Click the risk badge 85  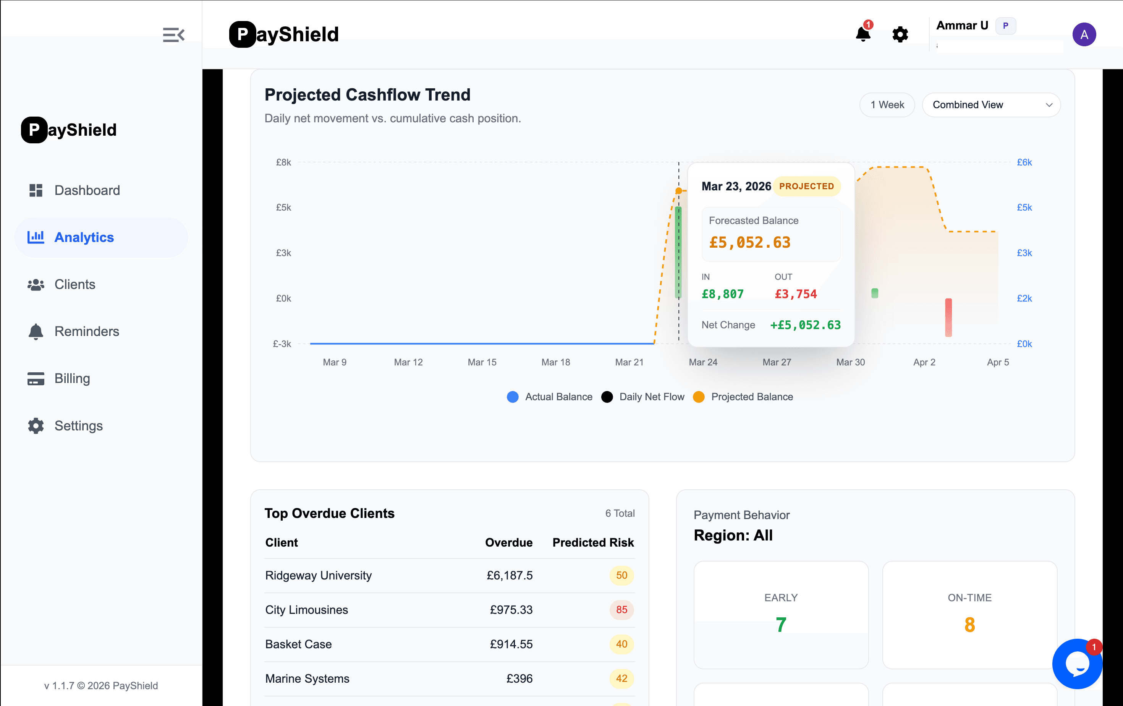[x=621, y=610]
